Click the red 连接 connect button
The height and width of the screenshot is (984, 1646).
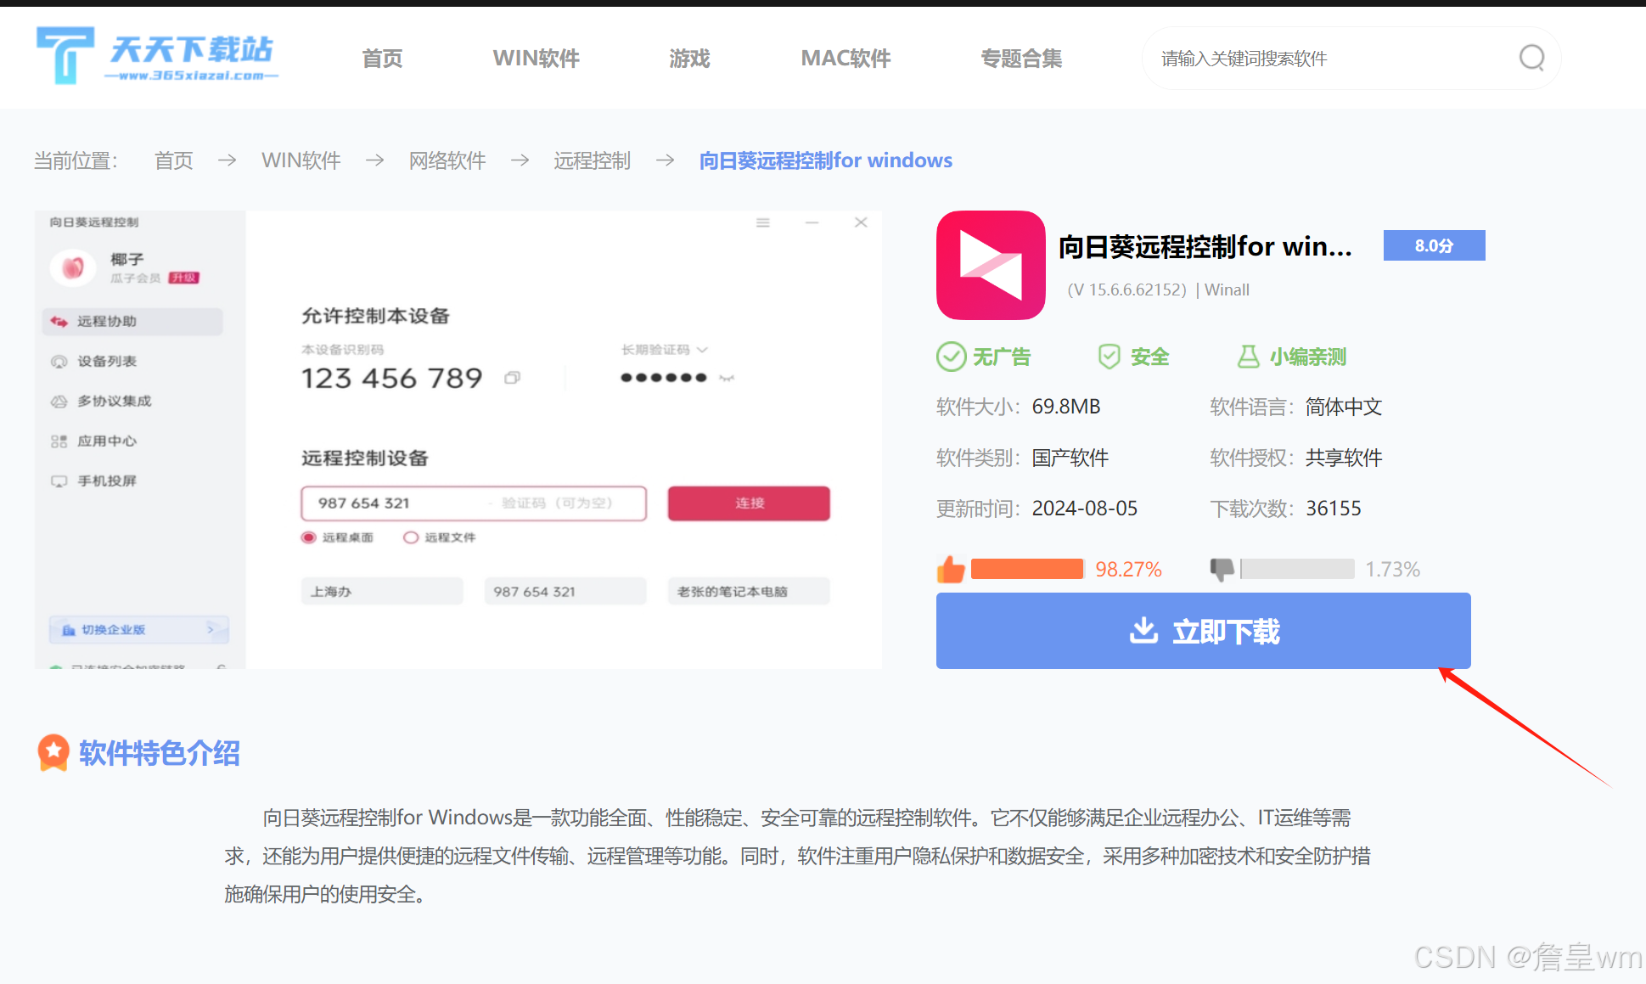coord(749,503)
